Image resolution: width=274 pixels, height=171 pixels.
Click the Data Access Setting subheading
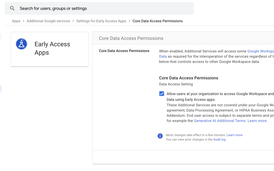176,84
